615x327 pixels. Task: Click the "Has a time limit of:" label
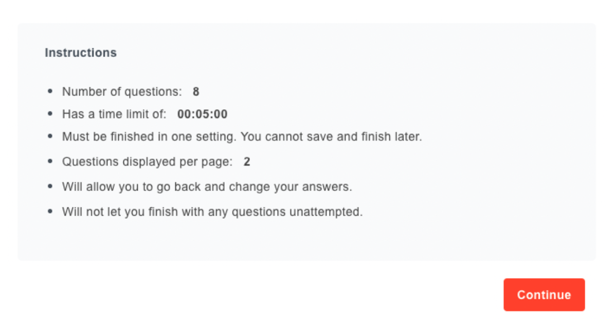(114, 114)
